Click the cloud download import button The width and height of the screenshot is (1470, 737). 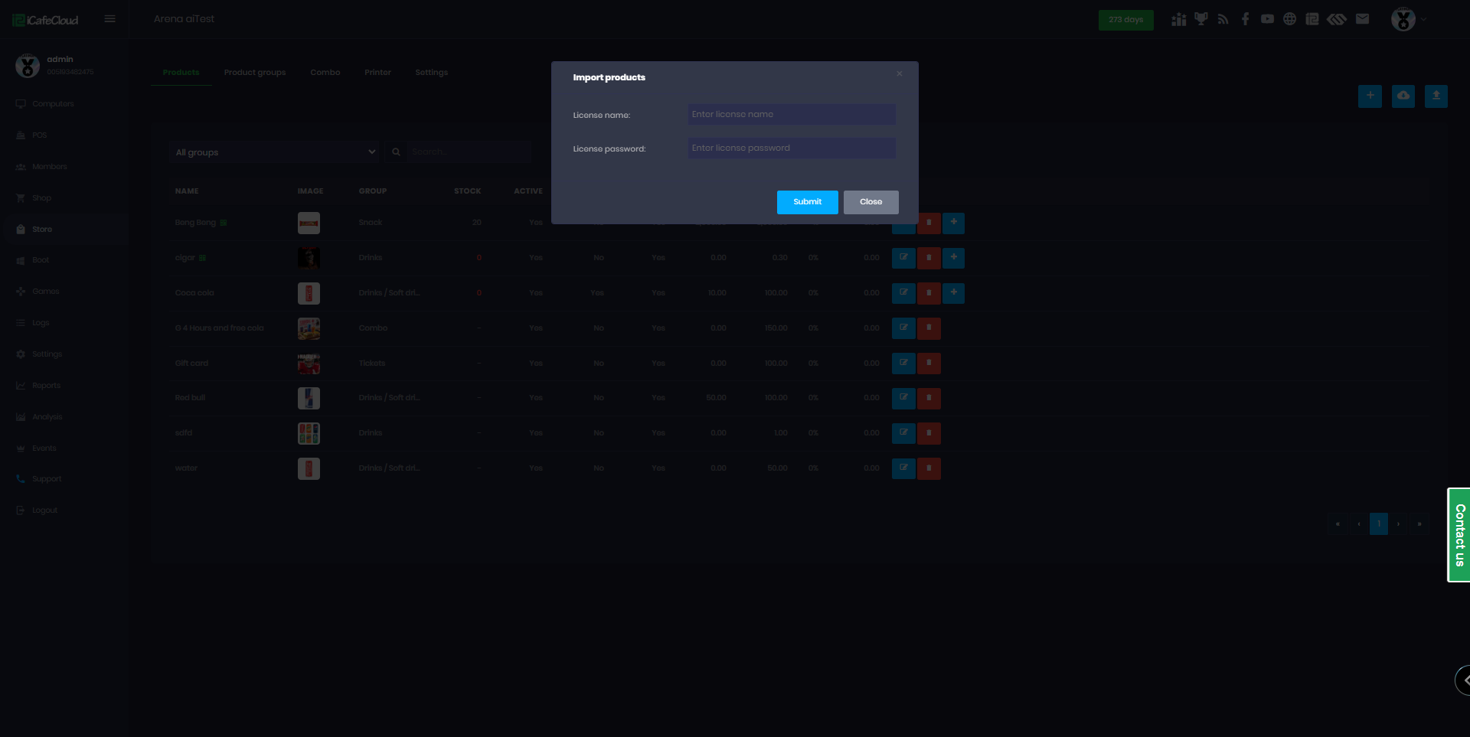click(1403, 96)
